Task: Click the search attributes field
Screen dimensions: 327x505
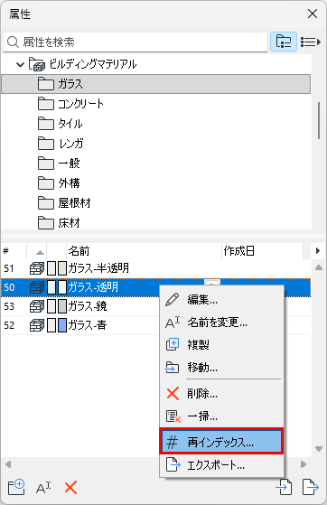Action: [x=135, y=42]
